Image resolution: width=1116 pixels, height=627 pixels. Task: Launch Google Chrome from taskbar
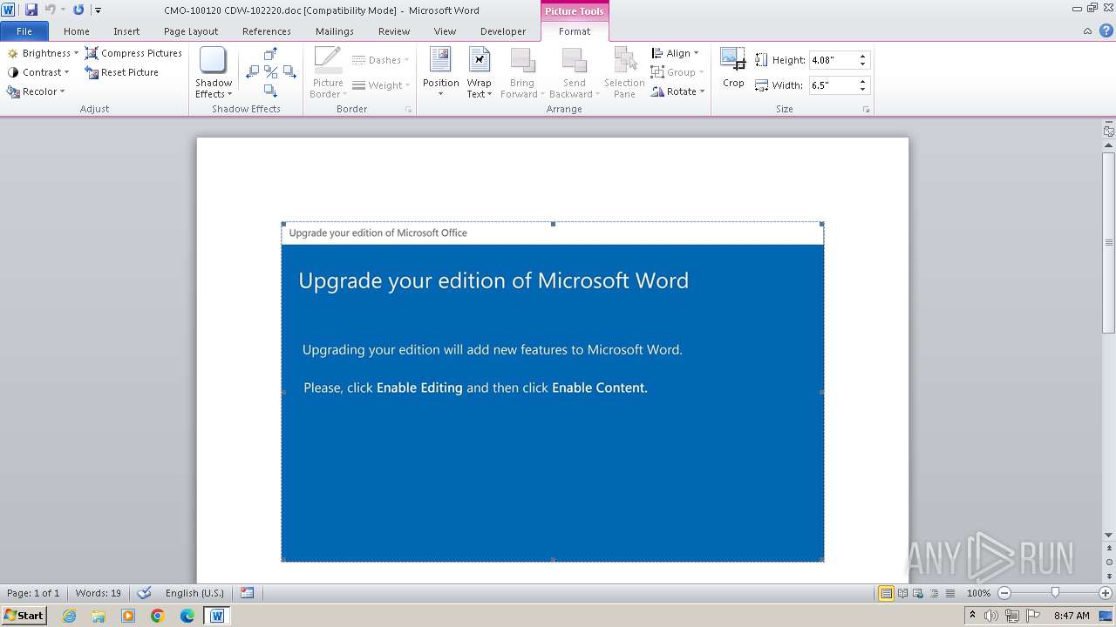(x=158, y=616)
